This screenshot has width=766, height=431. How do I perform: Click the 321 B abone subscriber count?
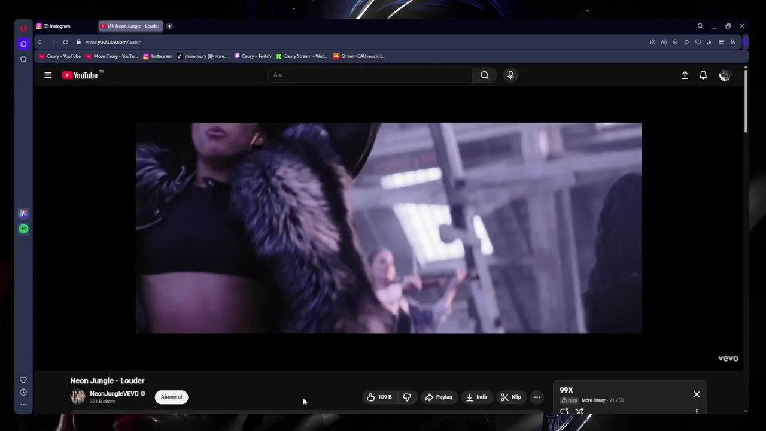pyautogui.click(x=102, y=402)
